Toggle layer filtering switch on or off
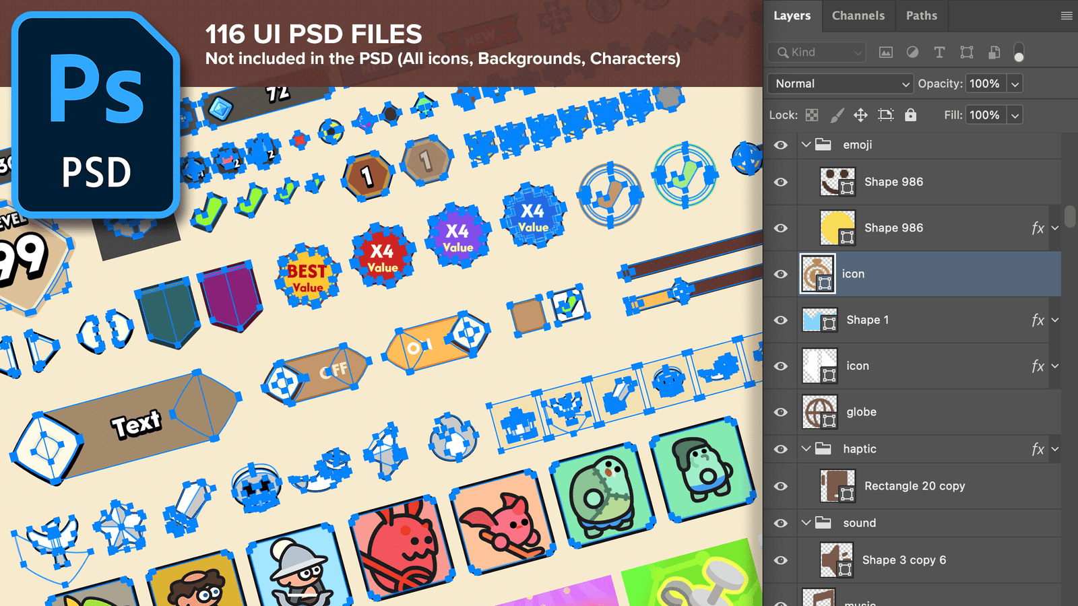1078x606 pixels. (1019, 53)
